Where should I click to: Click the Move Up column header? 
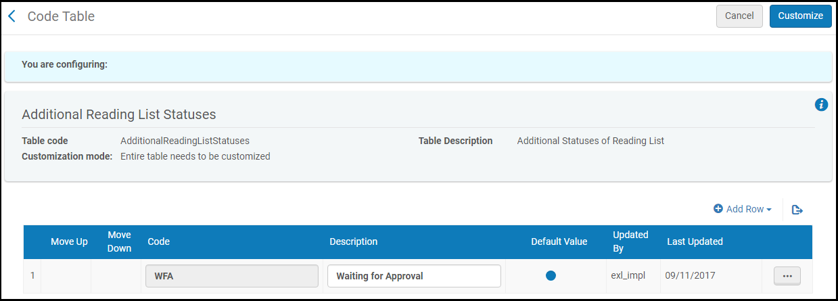69,241
